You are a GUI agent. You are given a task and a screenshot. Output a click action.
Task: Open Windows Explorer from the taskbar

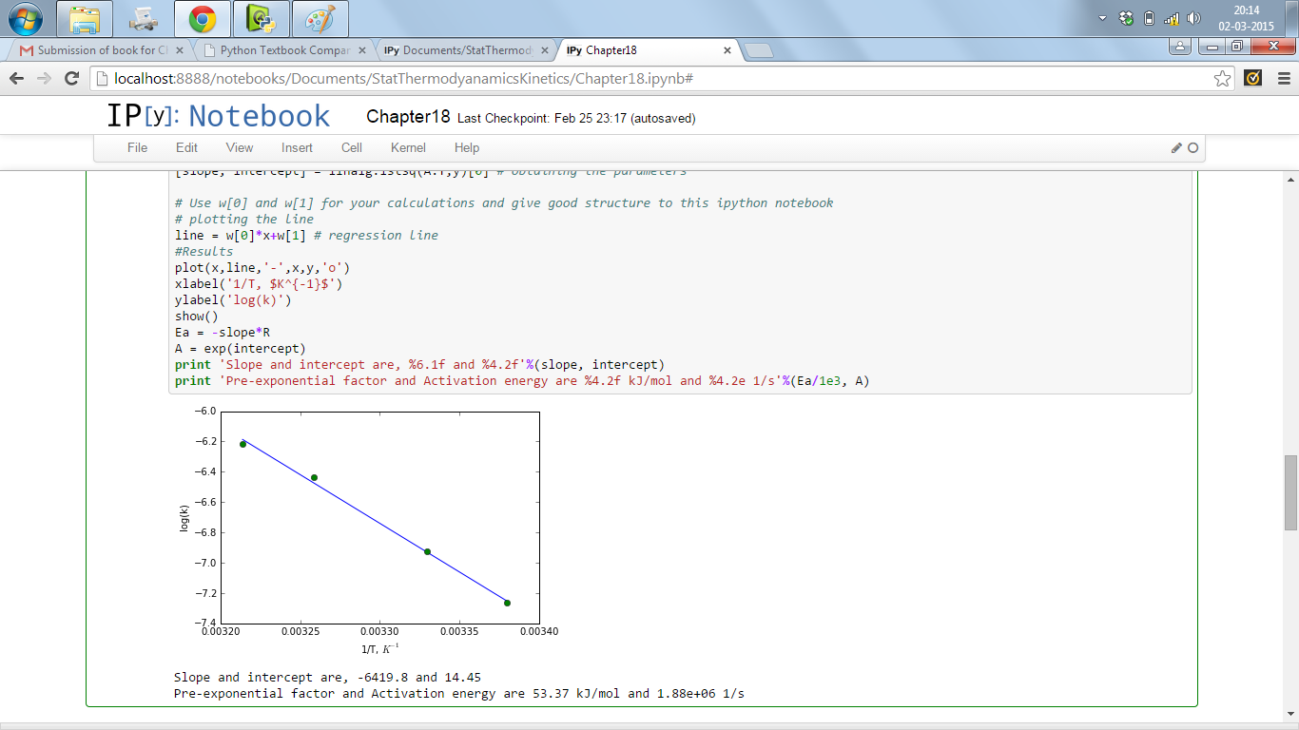coord(85,18)
